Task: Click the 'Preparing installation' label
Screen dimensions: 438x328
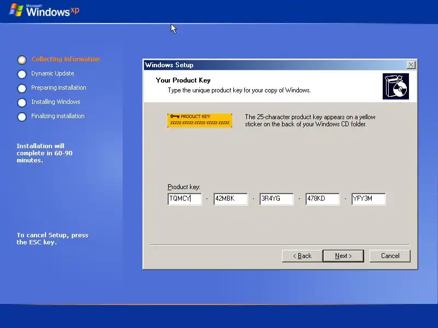Action: 59,87
